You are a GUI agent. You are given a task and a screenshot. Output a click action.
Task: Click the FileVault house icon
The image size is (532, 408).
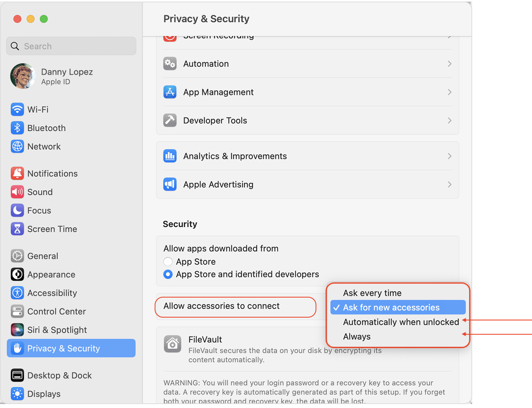click(172, 344)
